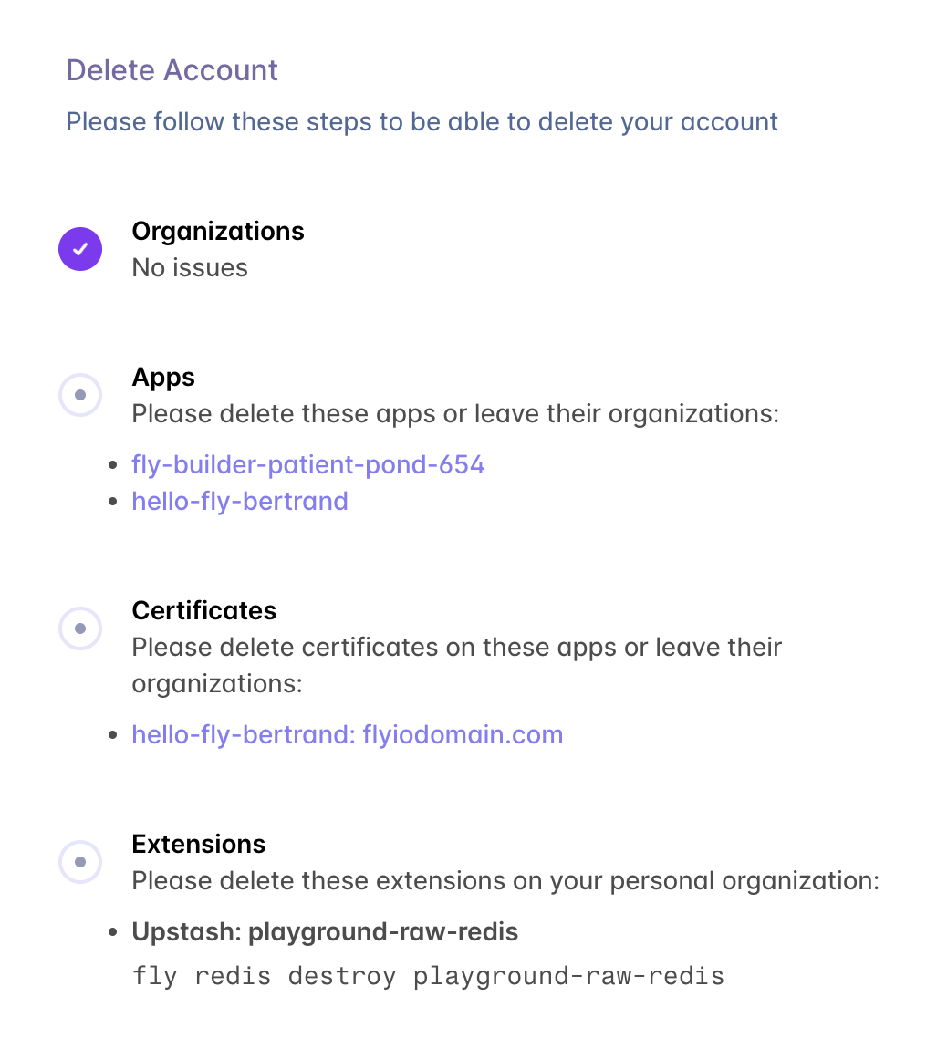The image size is (937, 1049).
Task: Click the bullet next to the Upstash entry
Action: pyautogui.click(x=112, y=931)
